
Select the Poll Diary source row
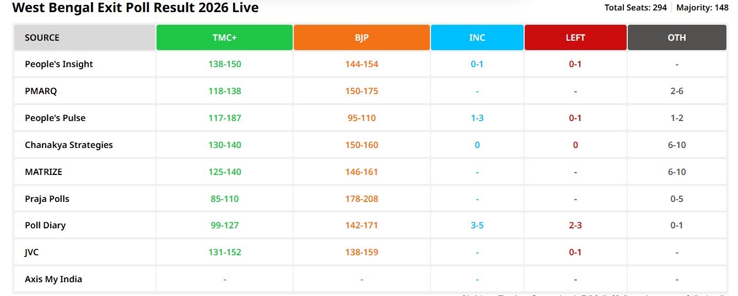(45, 226)
